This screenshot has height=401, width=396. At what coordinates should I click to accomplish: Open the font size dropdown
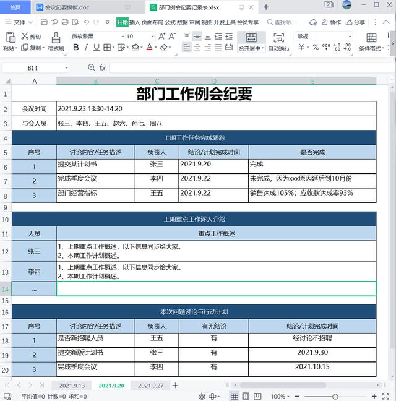point(153,37)
